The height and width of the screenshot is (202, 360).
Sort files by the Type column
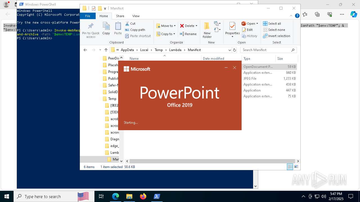258,59
